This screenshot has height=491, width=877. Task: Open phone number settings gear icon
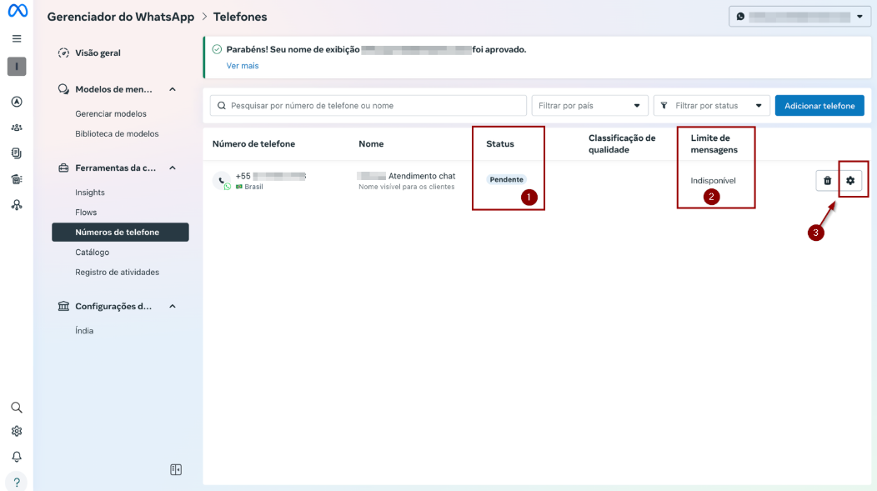point(850,180)
